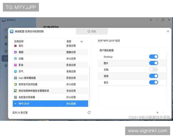Click the application list scrollbar
This screenshot has height=138, width=173.
tap(89, 86)
